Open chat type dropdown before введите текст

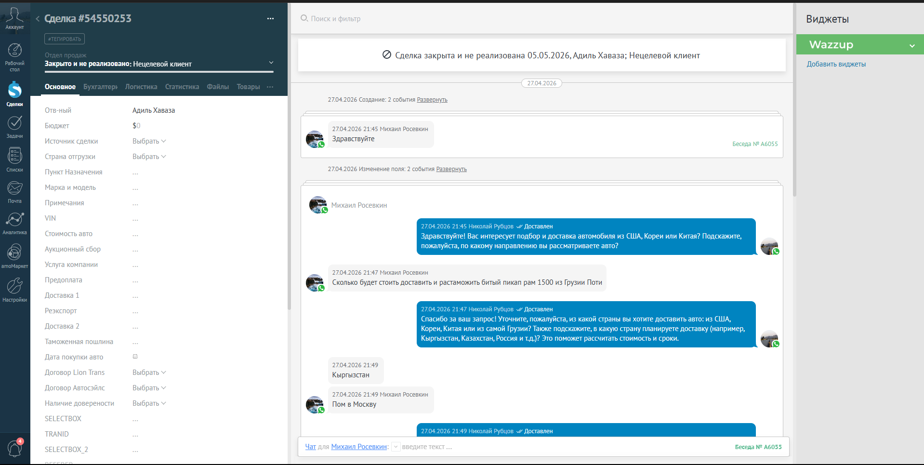(x=396, y=447)
